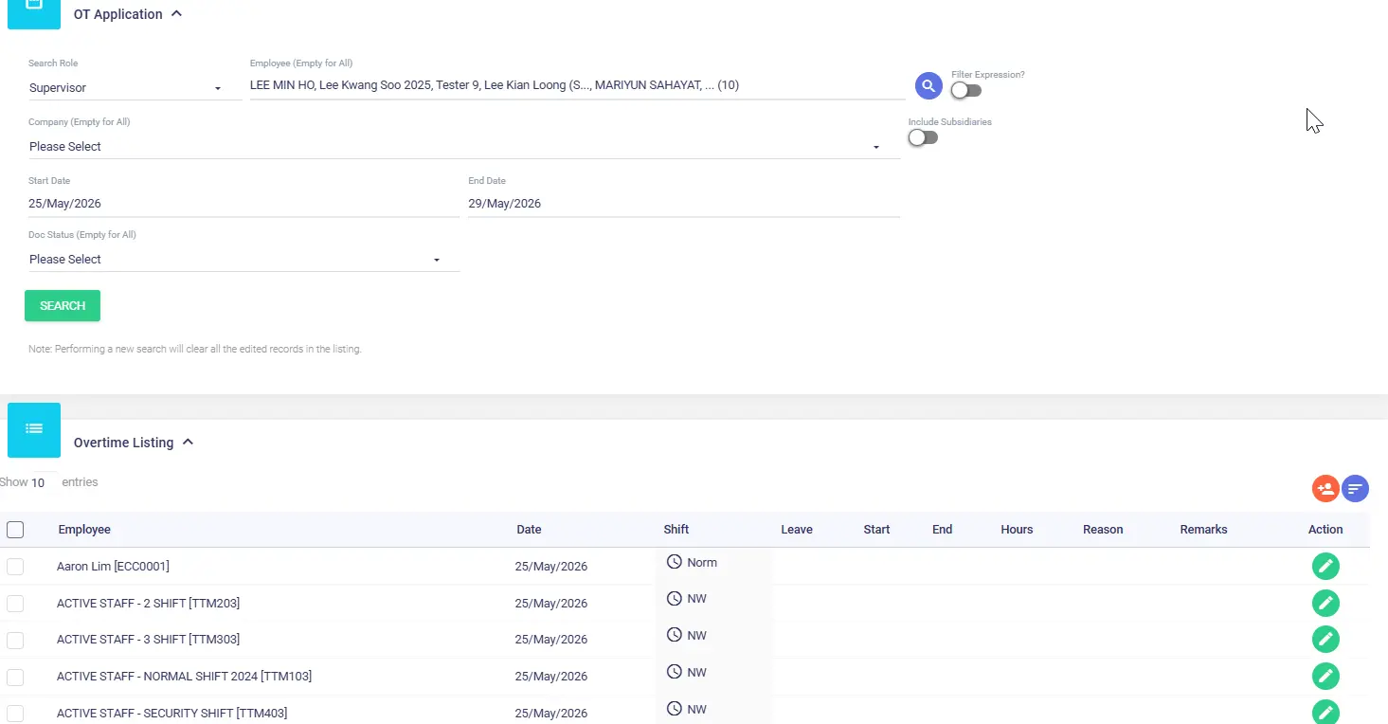
Task: Click the Hours column header
Action: click(x=1017, y=530)
